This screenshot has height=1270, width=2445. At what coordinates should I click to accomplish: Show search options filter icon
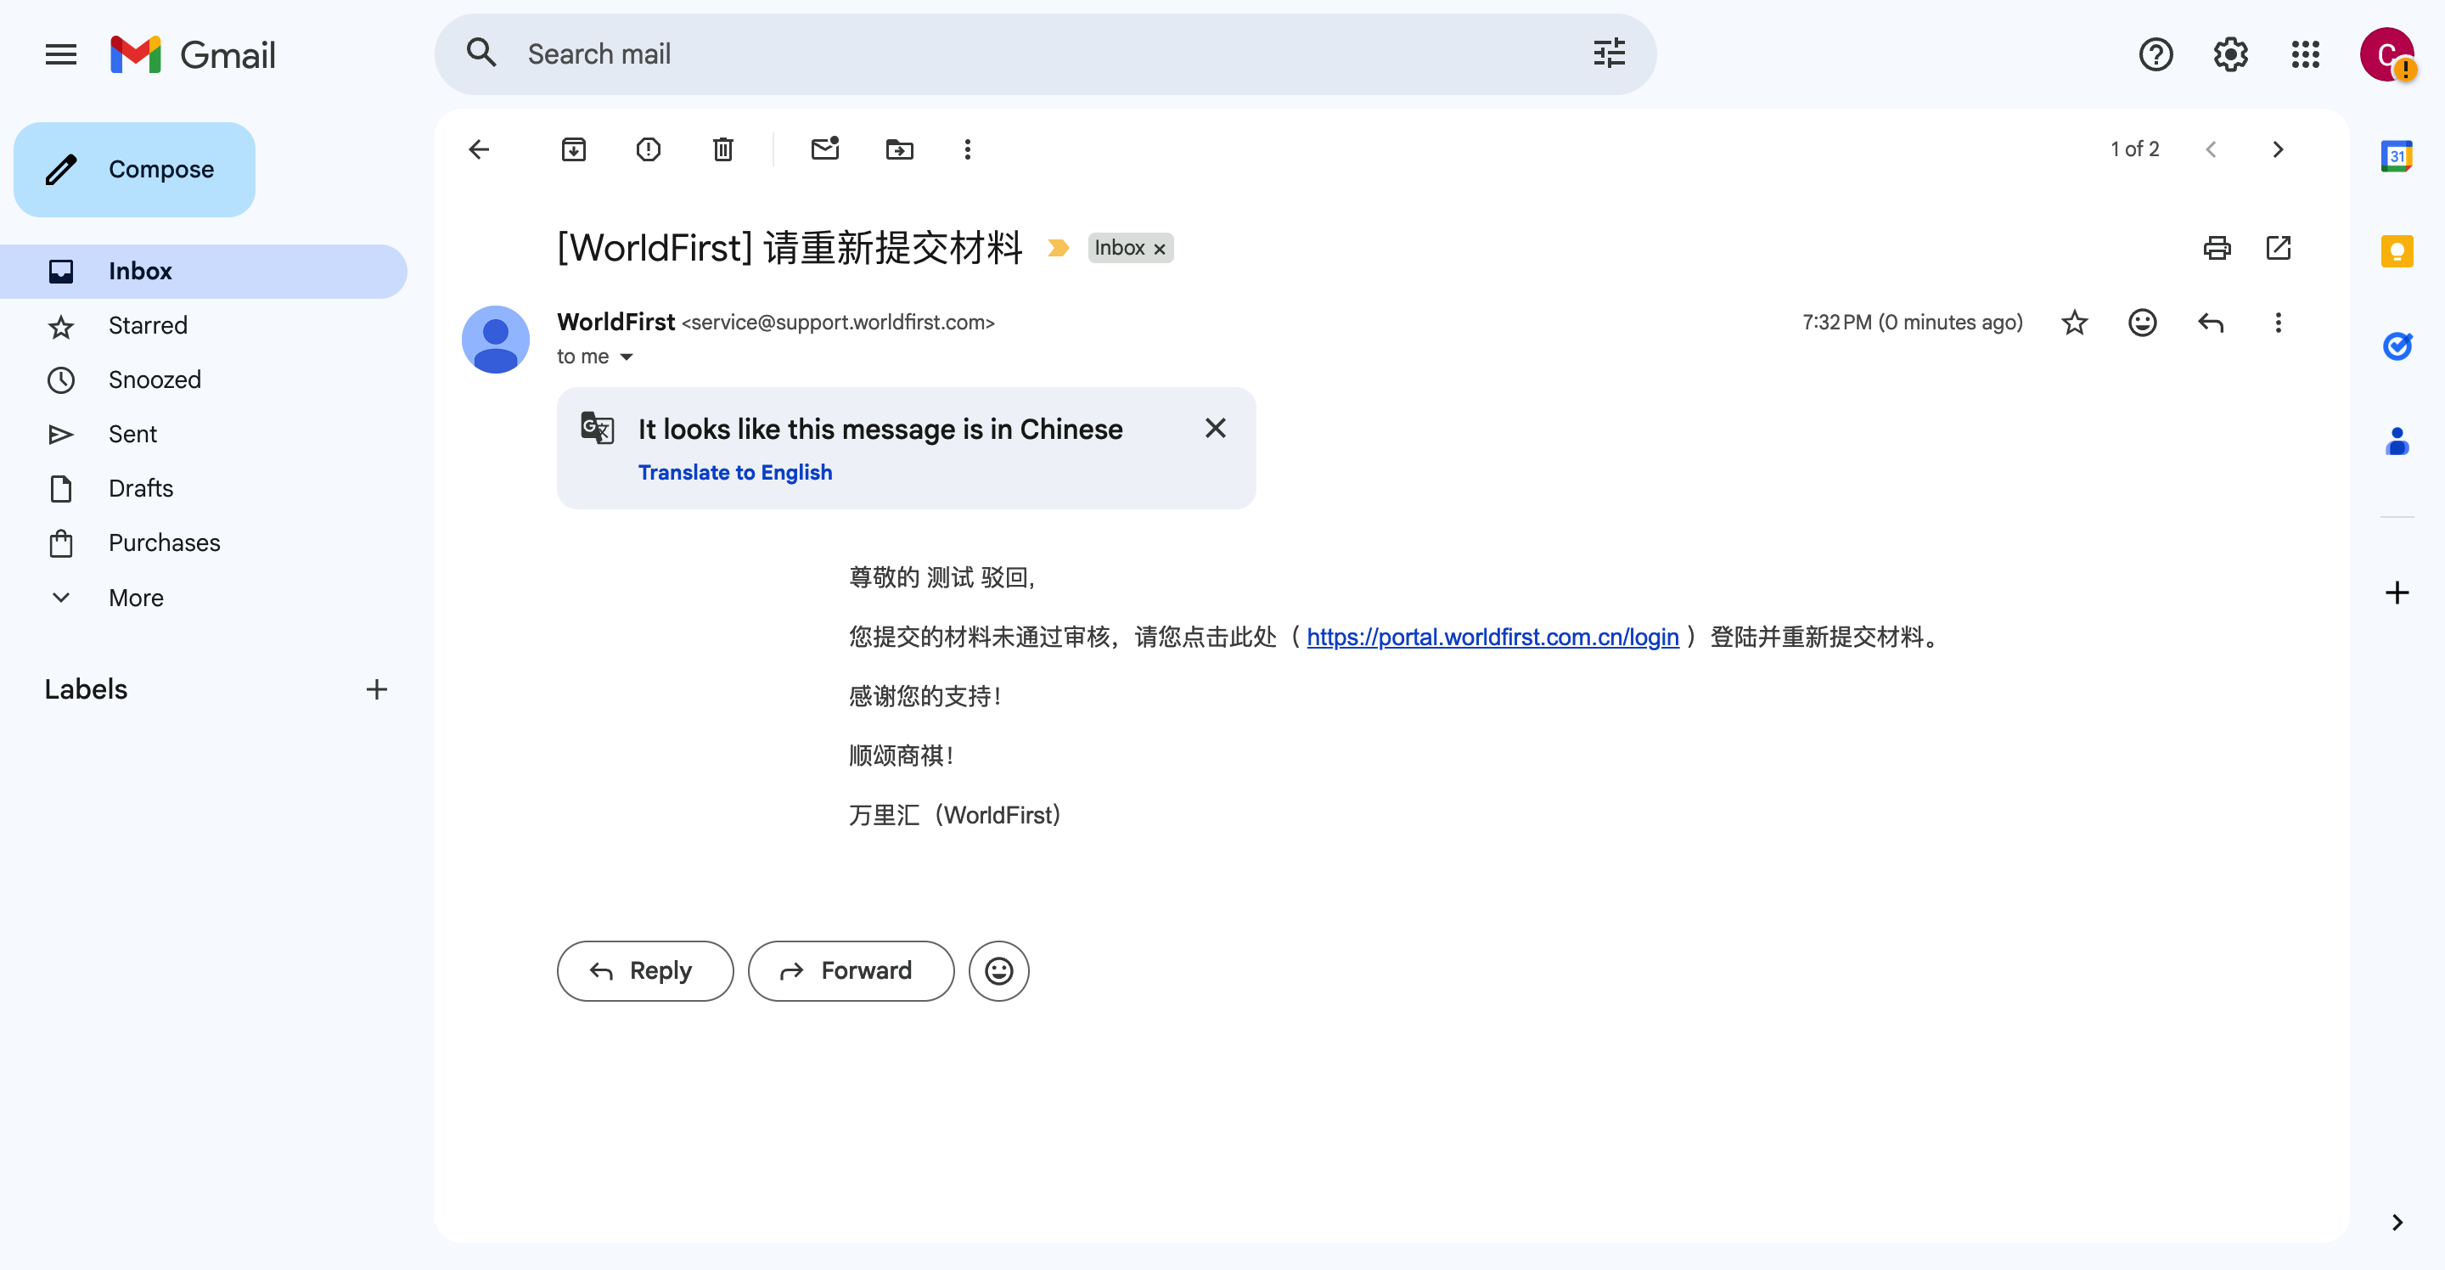pos(1609,53)
